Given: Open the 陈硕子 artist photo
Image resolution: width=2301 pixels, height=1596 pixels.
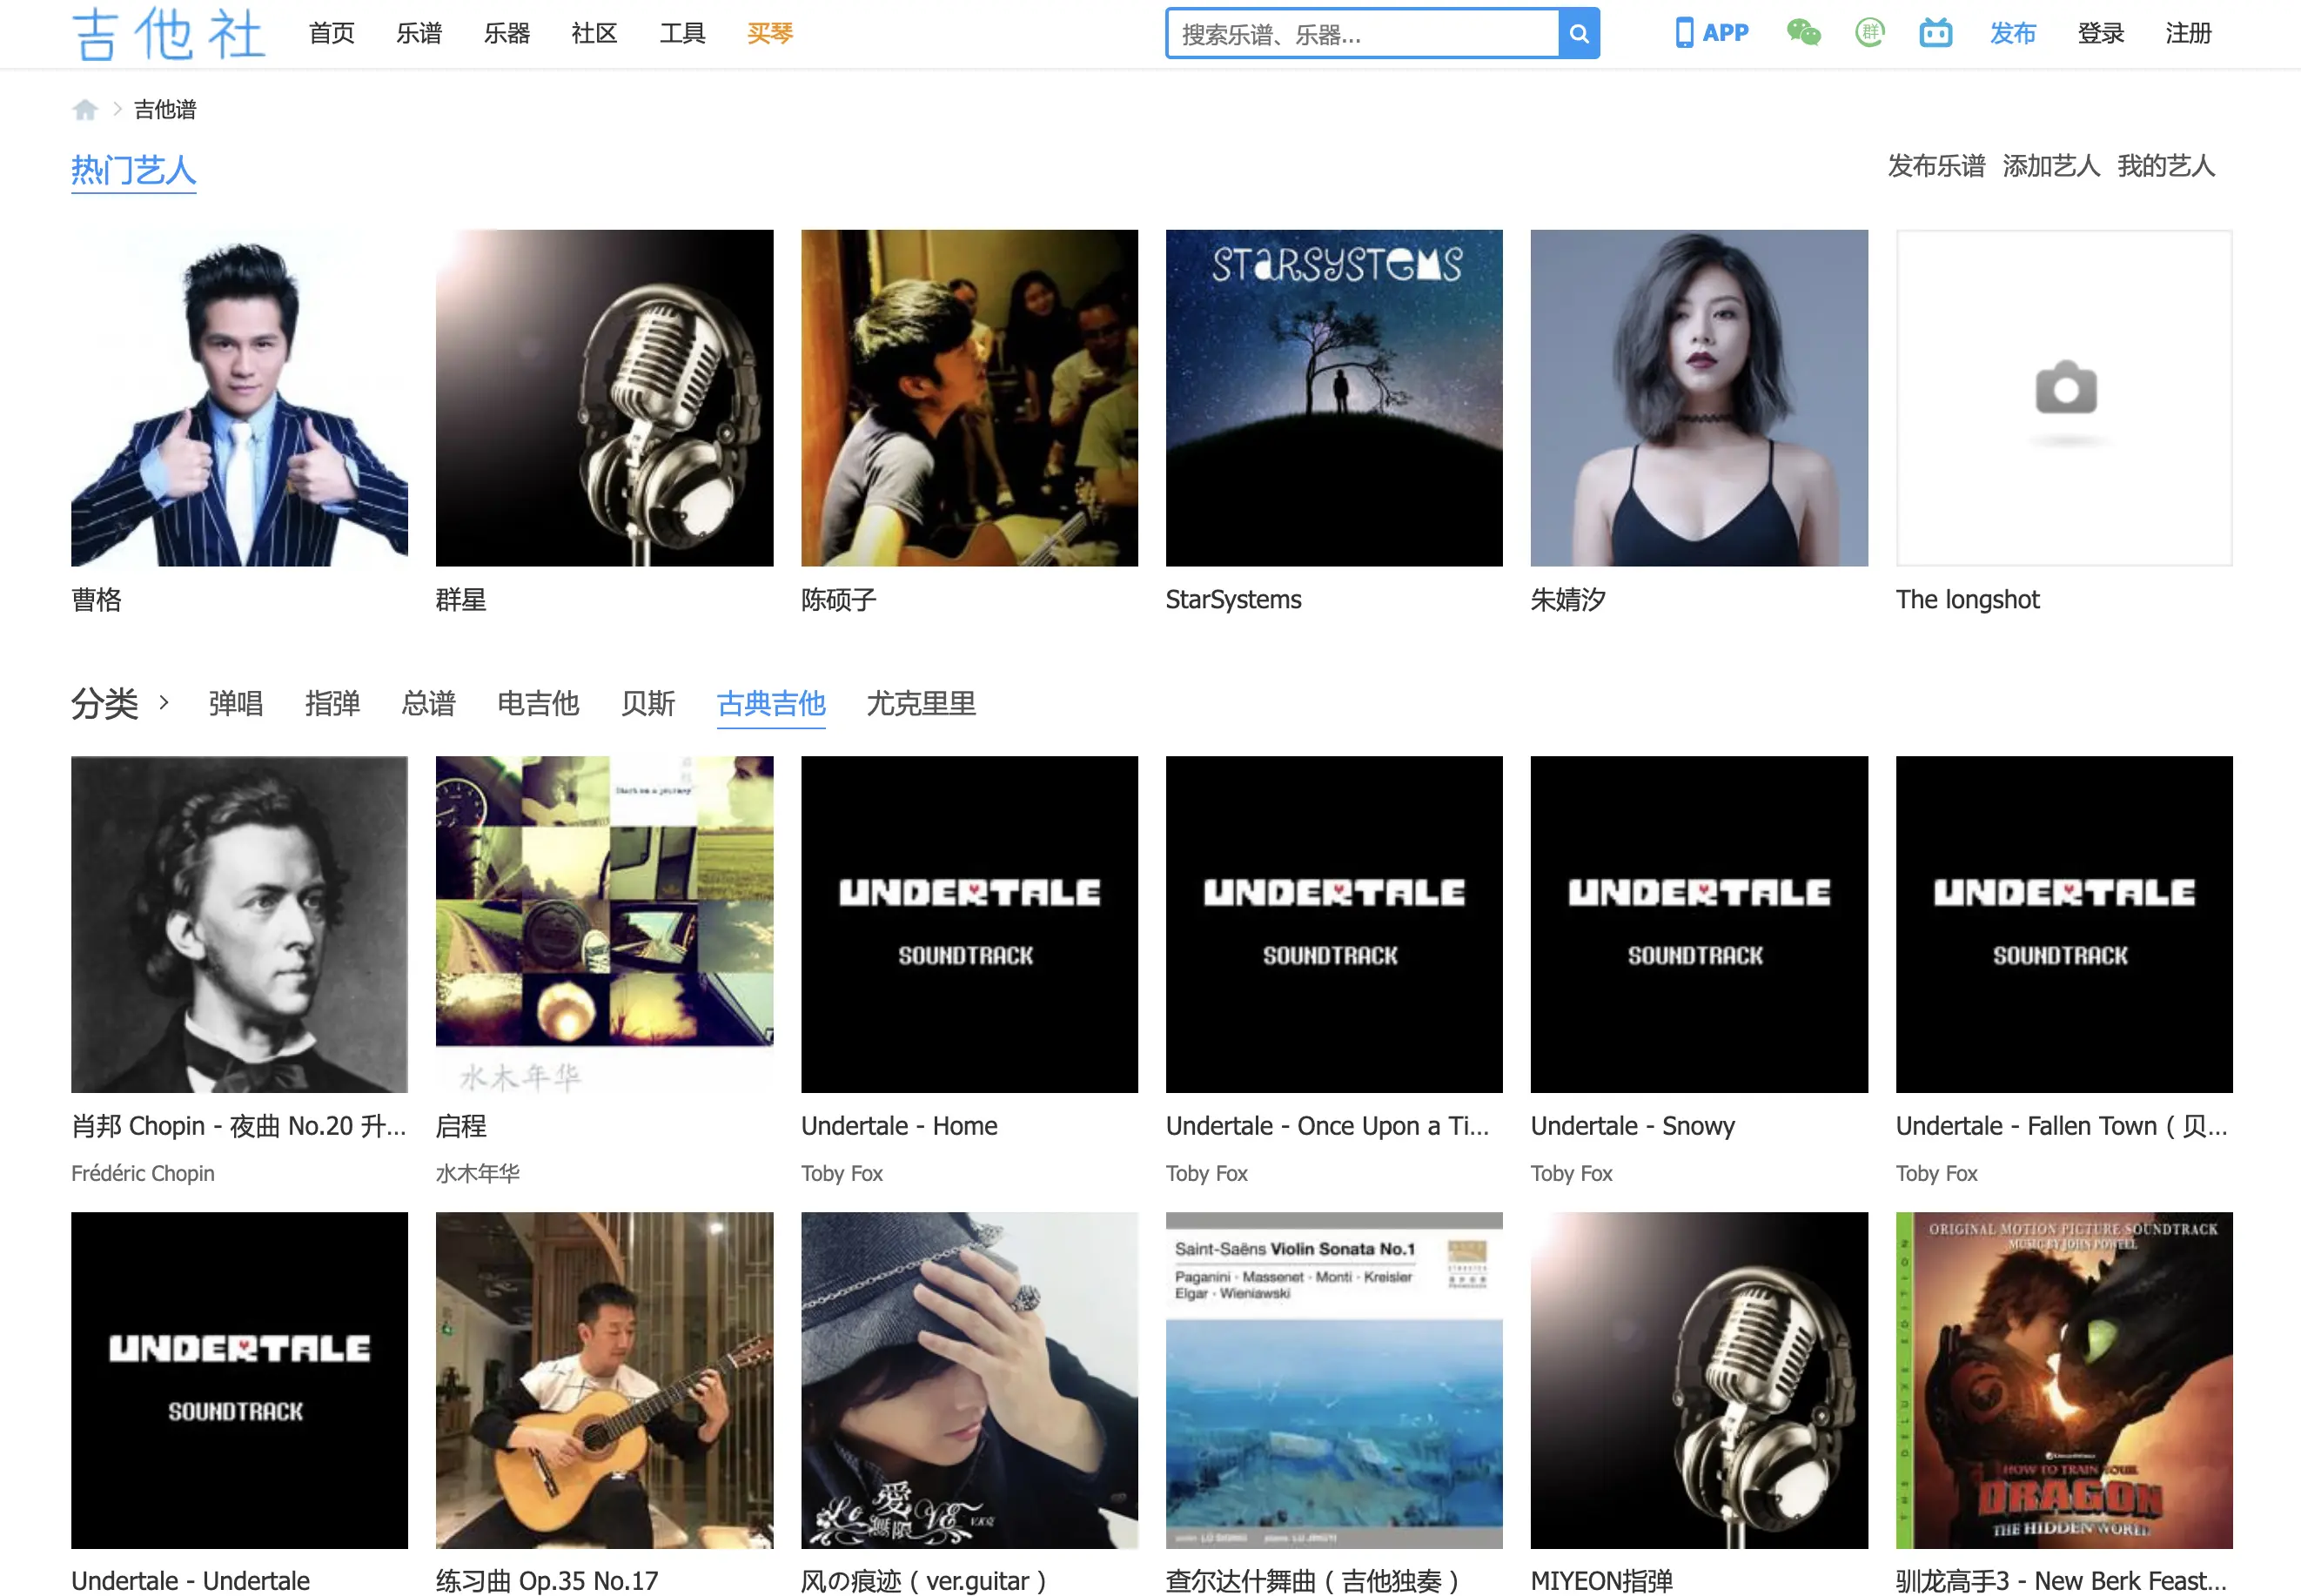Looking at the screenshot, I should coord(969,398).
